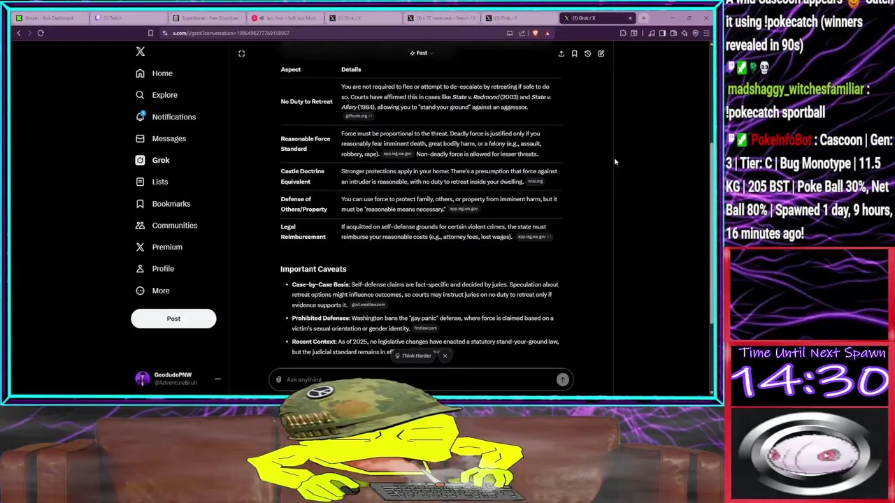895x503 pixels.
Task: Click the Important Caveats heading
Action: tap(313, 269)
